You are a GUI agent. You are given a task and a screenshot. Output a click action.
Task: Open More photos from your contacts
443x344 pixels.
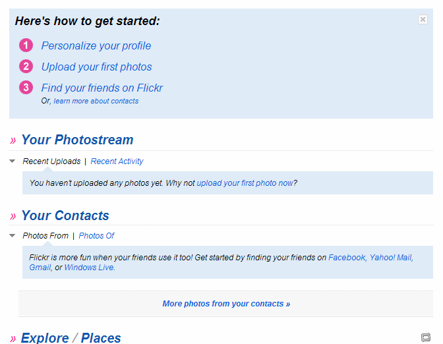[226, 304]
